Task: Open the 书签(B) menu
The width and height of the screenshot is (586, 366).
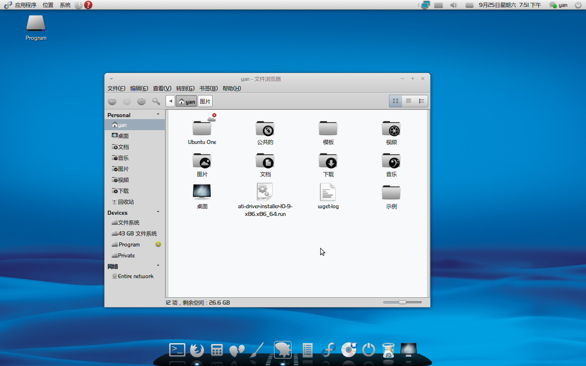Action: click(208, 88)
